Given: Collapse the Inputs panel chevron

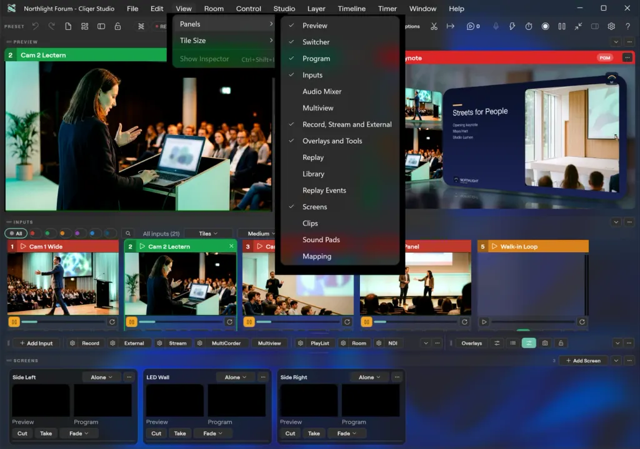Looking at the screenshot, I should tap(616, 222).
